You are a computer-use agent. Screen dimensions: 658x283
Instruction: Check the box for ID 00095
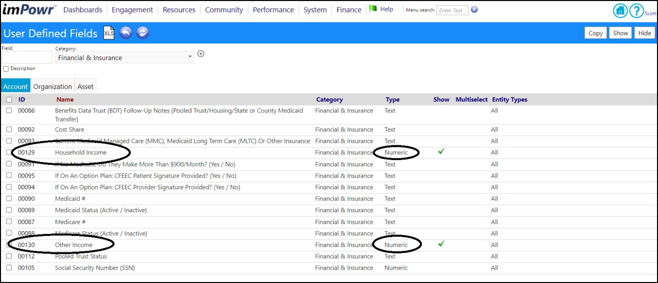9,176
